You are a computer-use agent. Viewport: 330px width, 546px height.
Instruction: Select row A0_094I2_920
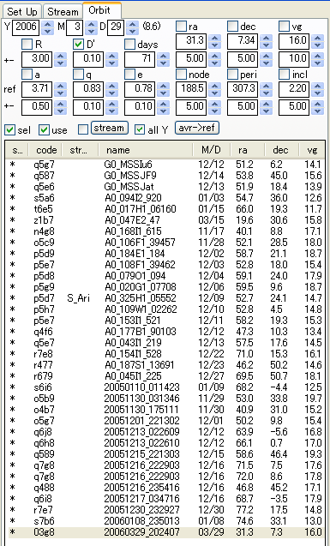[166, 198]
